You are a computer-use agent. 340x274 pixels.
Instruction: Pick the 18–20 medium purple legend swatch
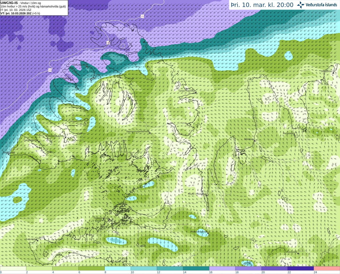pyautogui.click(x=248, y=268)
